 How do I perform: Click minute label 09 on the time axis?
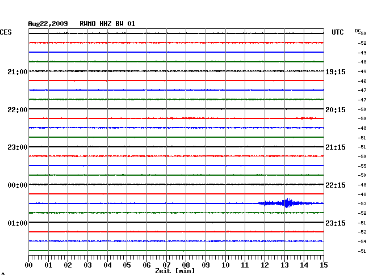pos(206,265)
